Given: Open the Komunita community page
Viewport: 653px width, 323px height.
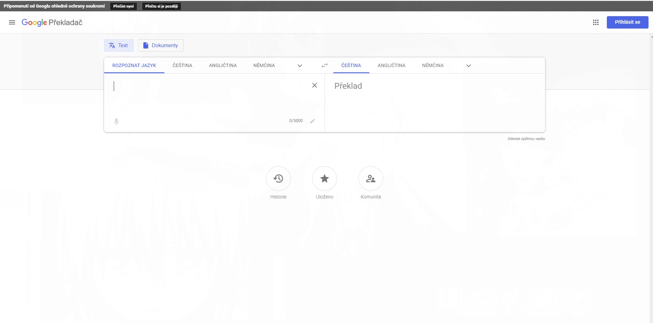Looking at the screenshot, I should click(x=371, y=179).
